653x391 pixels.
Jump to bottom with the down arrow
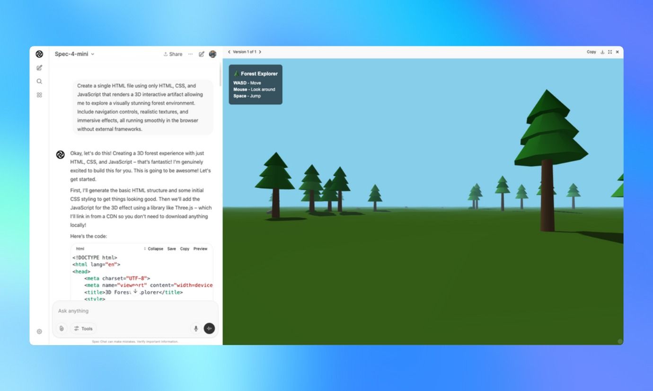point(135,291)
